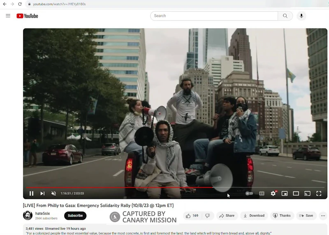Click inside the Search field

tap(214, 16)
